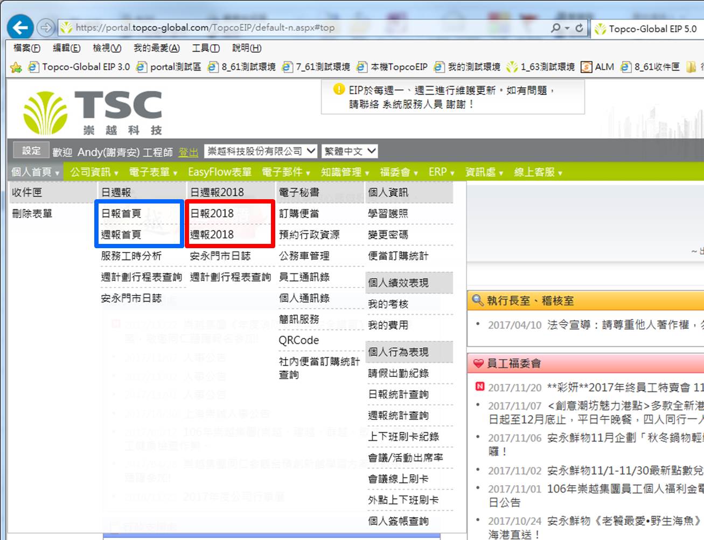
Task: Open the ALM bookmark icon
Action: 586,67
